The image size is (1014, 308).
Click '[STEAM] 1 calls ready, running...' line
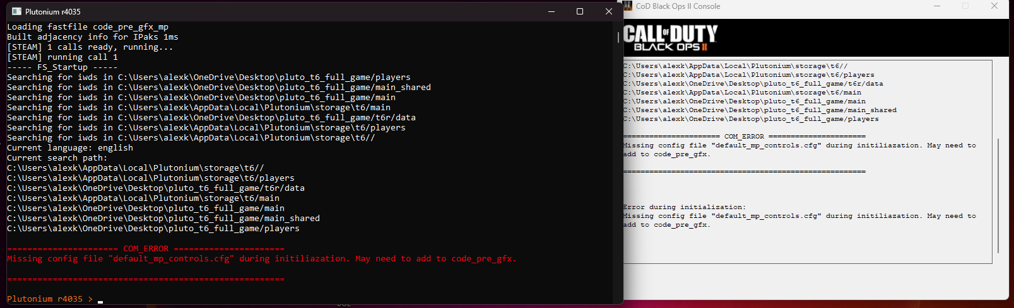(x=90, y=47)
